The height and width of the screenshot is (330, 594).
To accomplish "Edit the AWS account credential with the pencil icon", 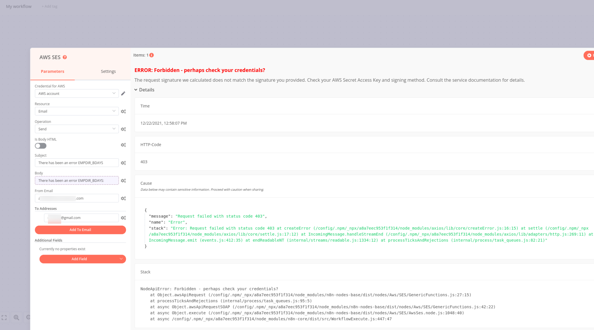I will [123, 93].
